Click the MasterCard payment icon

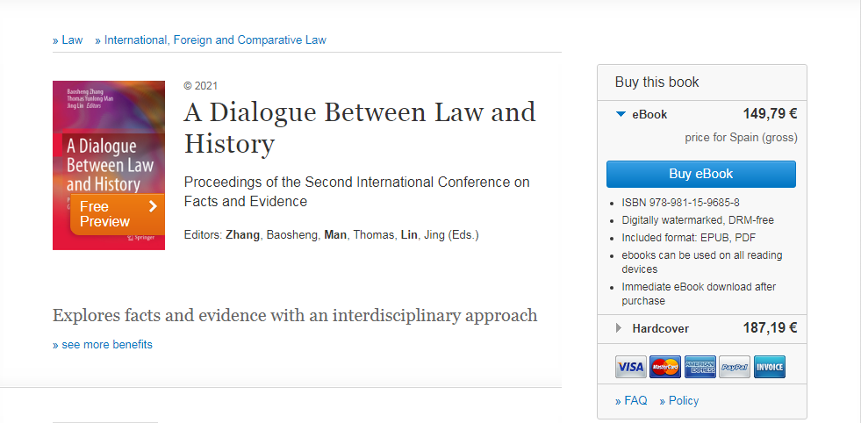(x=666, y=367)
